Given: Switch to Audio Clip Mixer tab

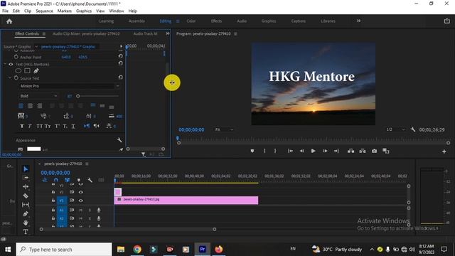Looking at the screenshot, I should pos(86,33).
